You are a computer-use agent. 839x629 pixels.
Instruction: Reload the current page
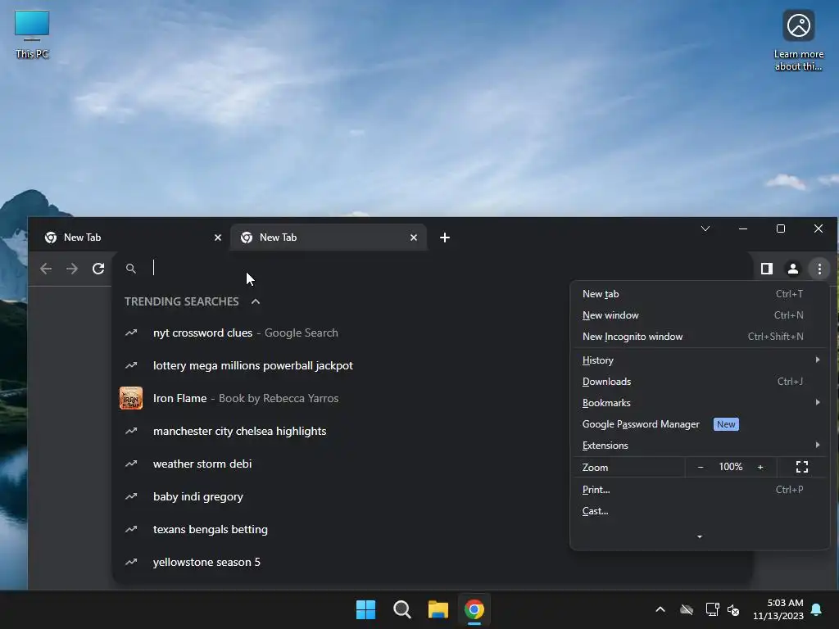coord(98,269)
